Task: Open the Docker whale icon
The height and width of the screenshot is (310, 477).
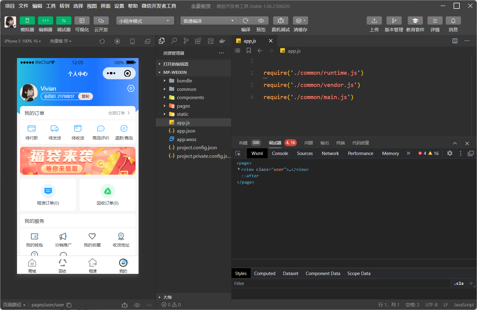Action: tap(222, 41)
